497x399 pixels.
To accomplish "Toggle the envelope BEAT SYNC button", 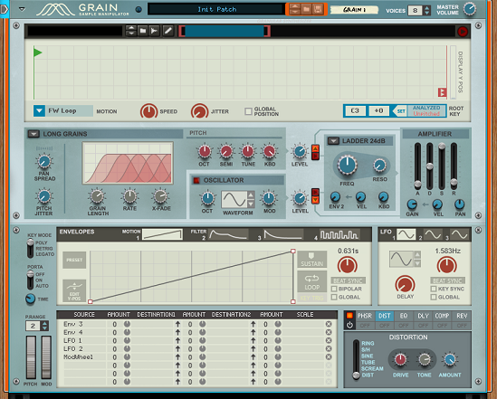I will (x=348, y=280).
